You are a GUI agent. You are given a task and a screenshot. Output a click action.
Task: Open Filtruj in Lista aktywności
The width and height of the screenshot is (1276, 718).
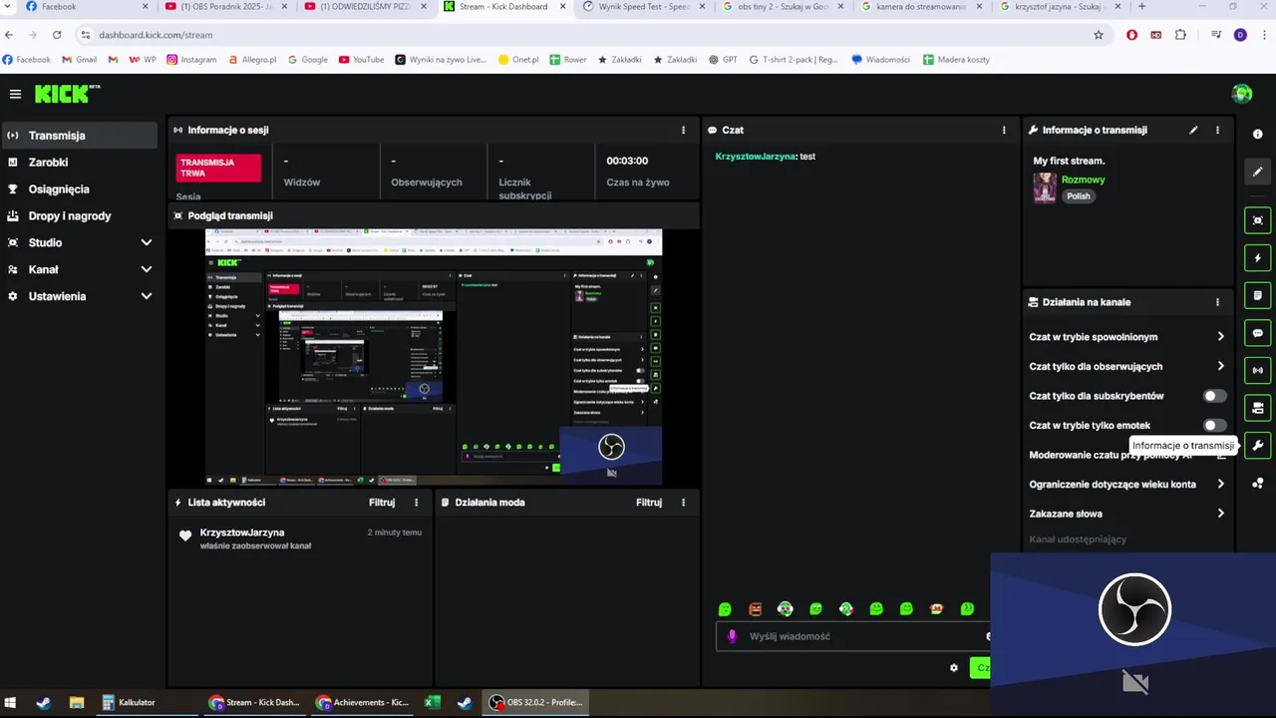[x=382, y=503]
